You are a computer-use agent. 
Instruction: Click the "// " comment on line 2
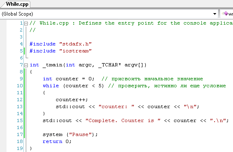pyautogui.click(x=32, y=30)
